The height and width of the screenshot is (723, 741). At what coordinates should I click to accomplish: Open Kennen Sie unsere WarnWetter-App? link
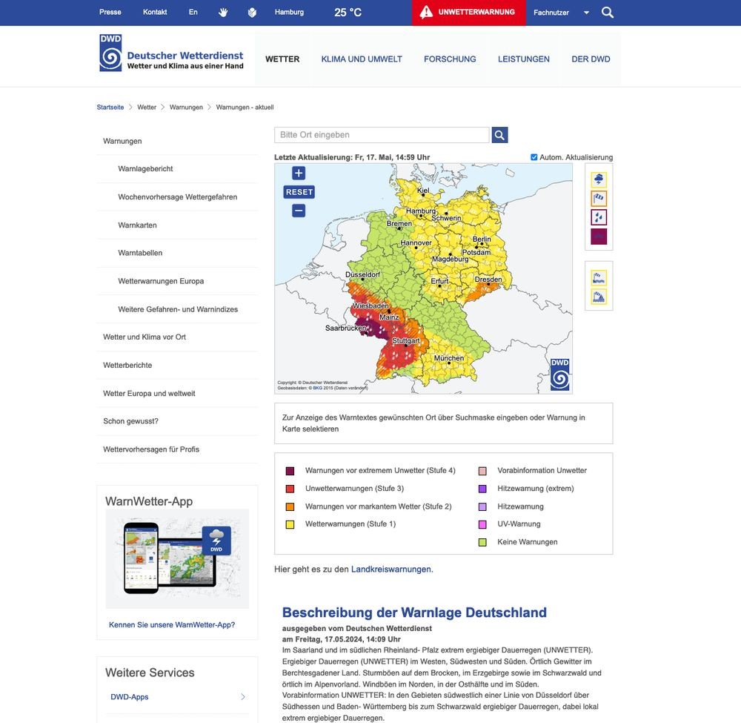tap(172, 624)
